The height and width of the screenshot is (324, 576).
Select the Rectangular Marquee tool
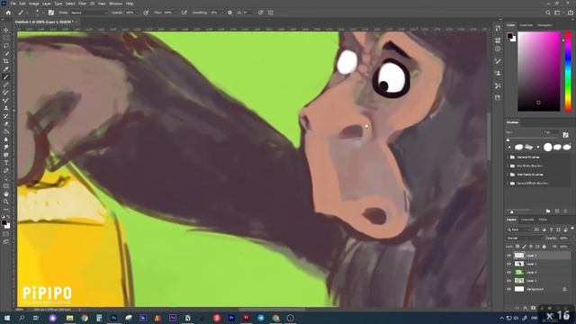[x=6, y=38]
